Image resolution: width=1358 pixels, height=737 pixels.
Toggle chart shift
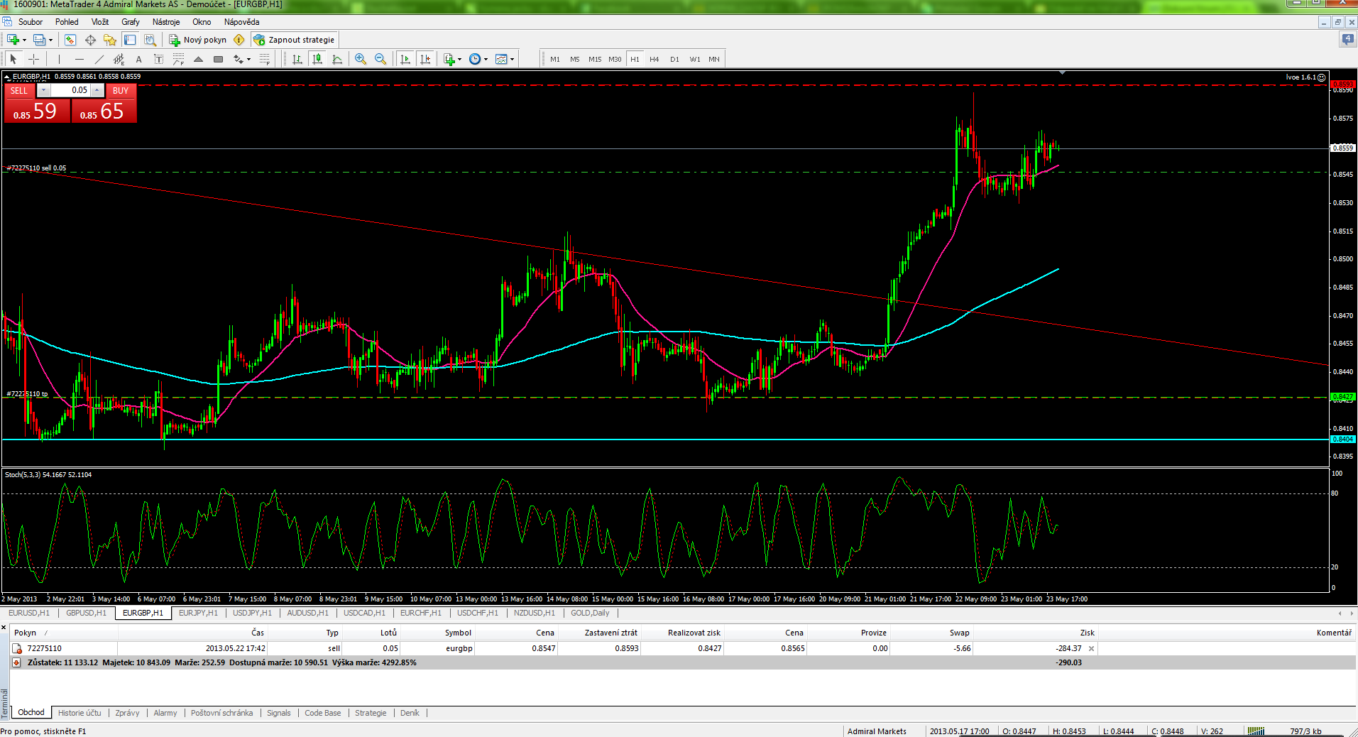click(425, 59)
